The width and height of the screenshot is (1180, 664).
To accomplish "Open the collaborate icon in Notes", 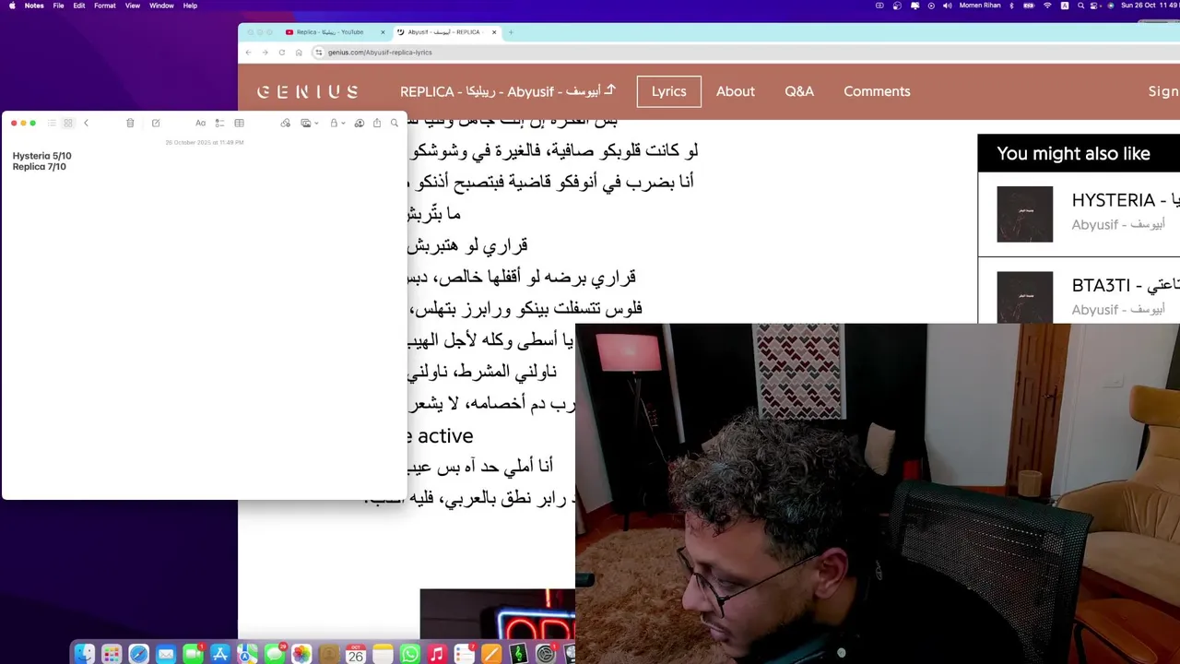I will click(x=360, y=123).
